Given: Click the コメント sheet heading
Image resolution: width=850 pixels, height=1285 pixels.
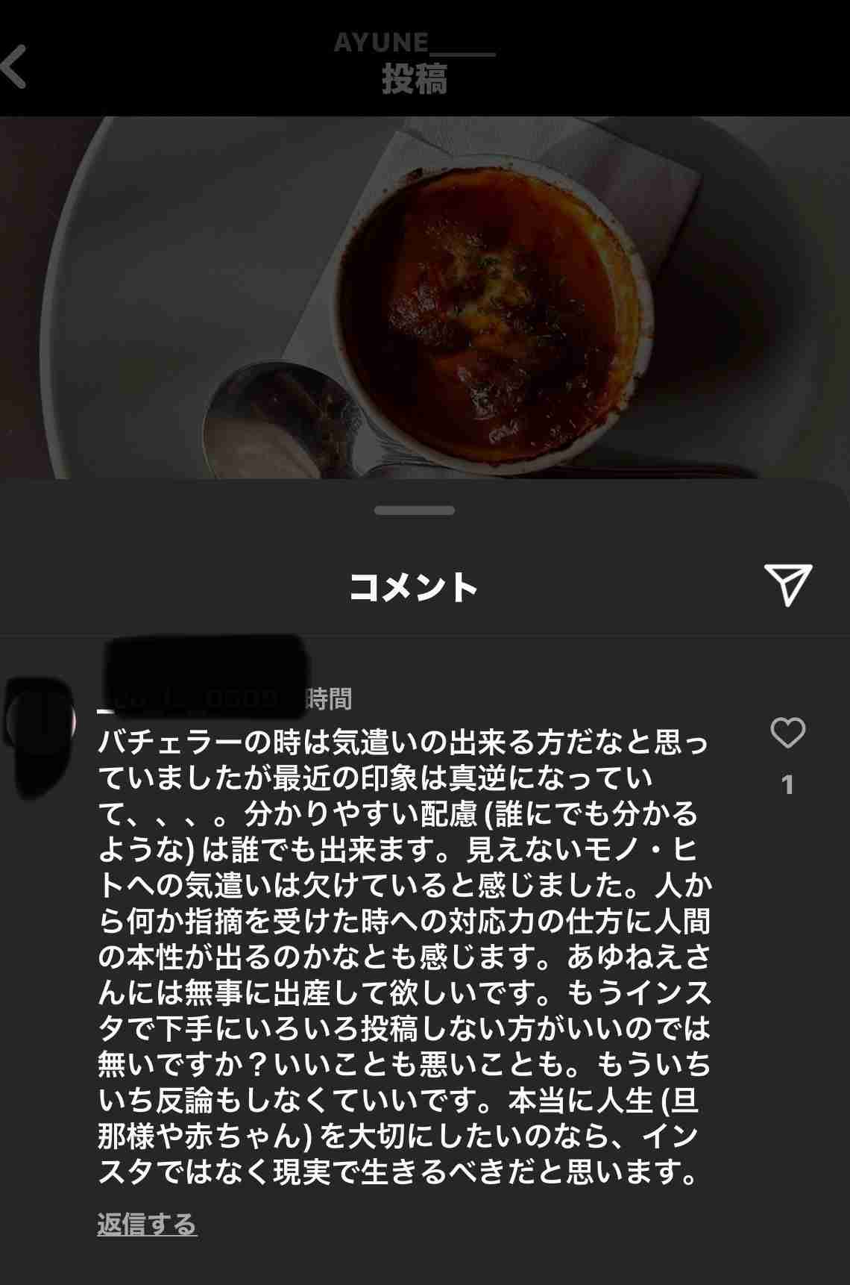Looking at the screenshot, I should pos(414,587).
